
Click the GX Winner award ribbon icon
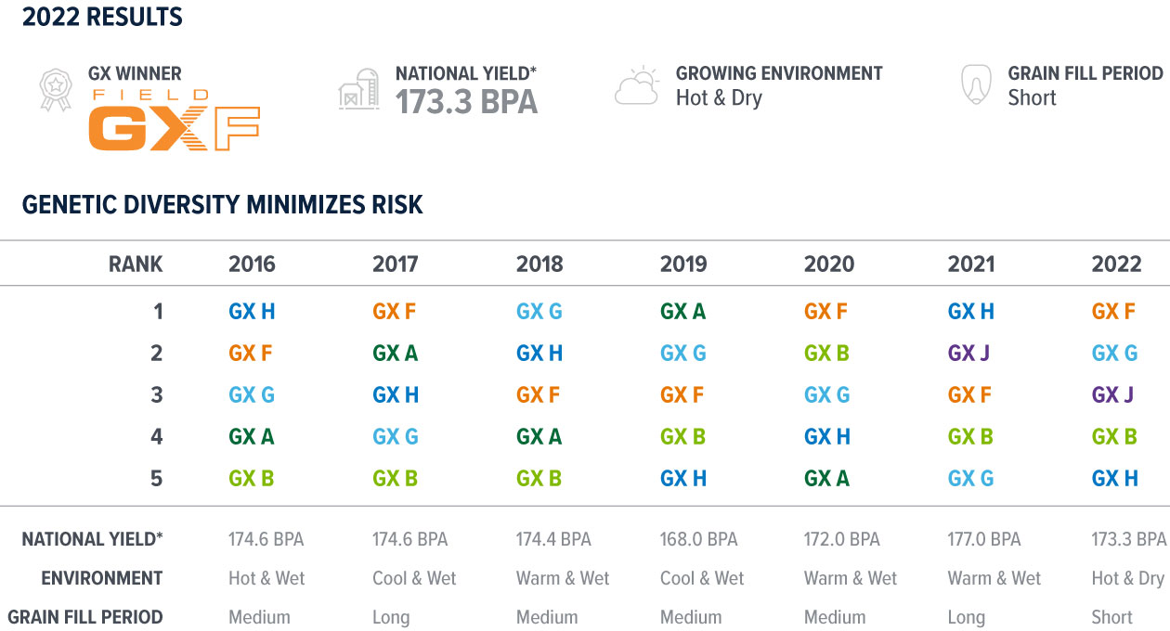[x=55, y=89]
